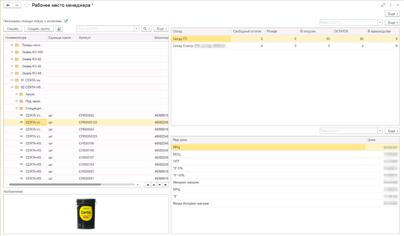The width and height of the screenshot is (404, 236).
Task: Click the Создать button
Action: tap(13, 29)
